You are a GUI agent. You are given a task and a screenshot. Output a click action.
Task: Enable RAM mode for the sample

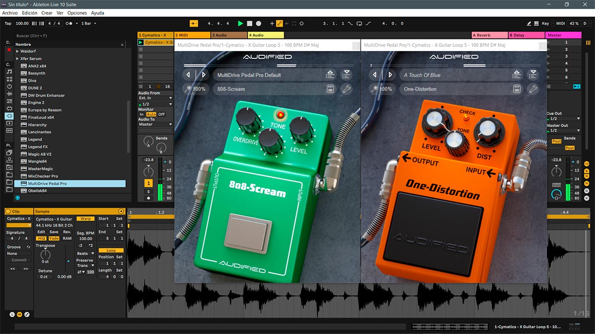tap(67, 238)
